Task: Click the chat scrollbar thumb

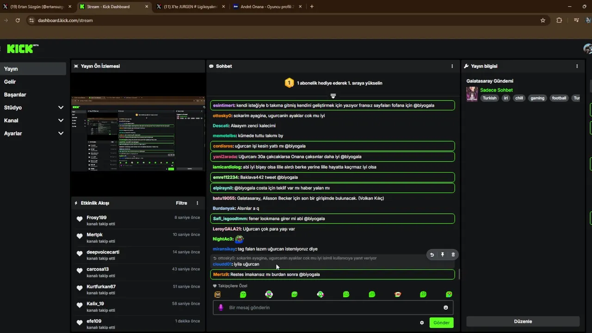Action: (x=459, y=275)
